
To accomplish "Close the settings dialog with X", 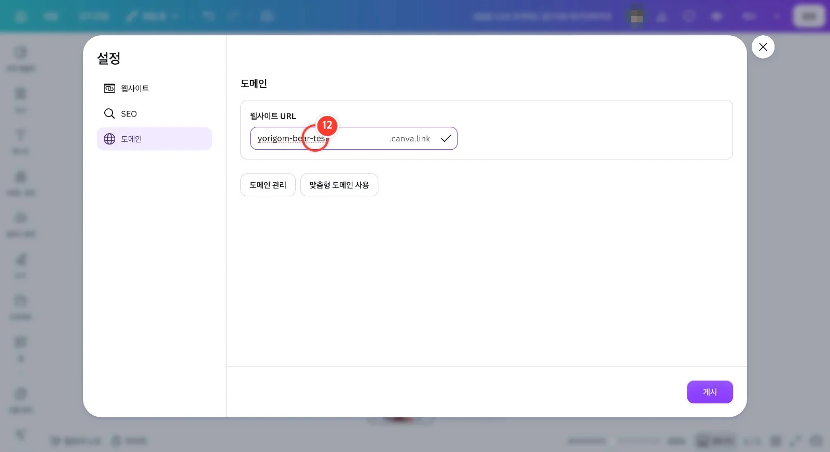I will [x=763, y=47].
